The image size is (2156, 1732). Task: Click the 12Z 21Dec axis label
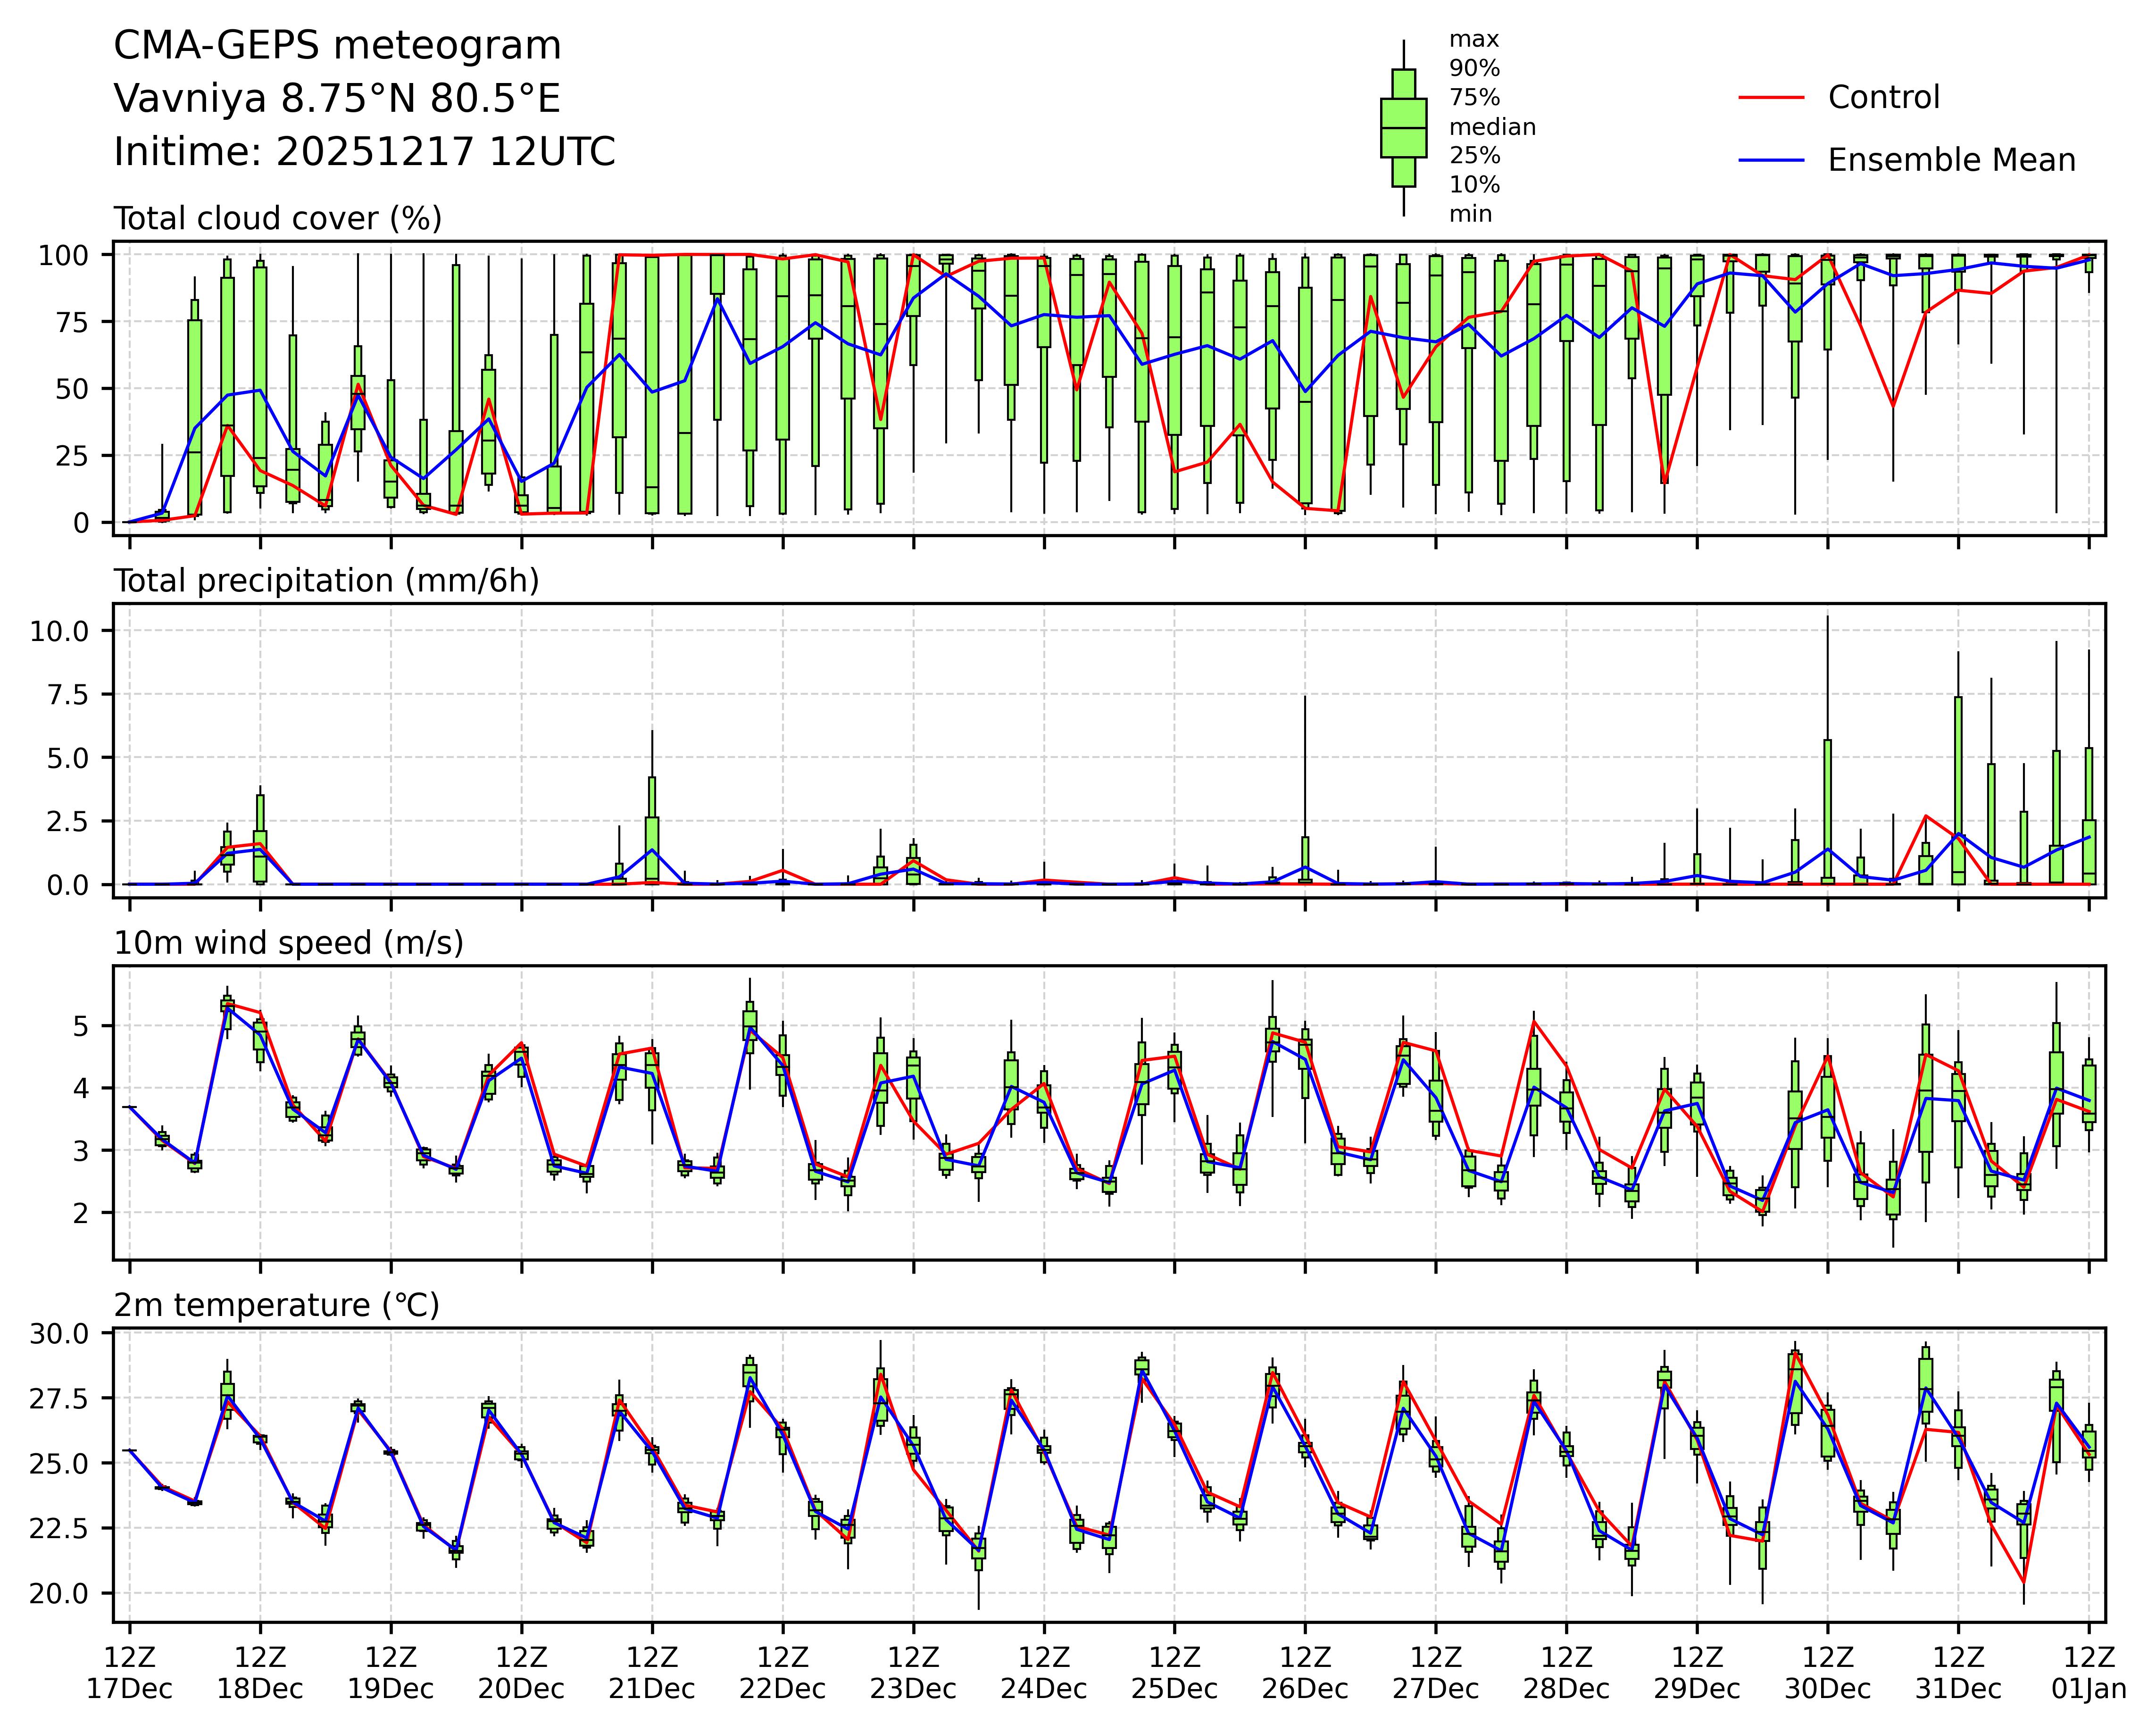[x=652, y=1673]
